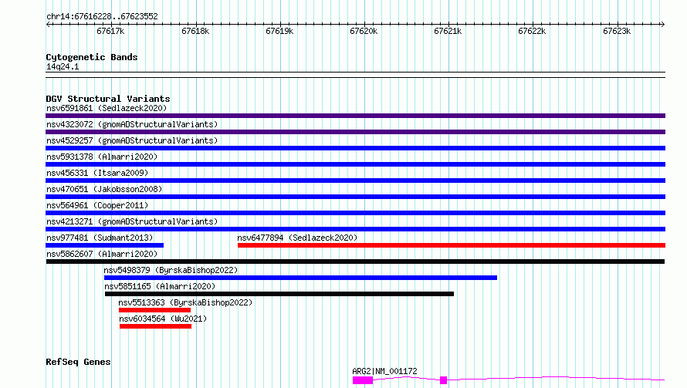Select the RefSeq Genes track title

click(x=78, y=362)
